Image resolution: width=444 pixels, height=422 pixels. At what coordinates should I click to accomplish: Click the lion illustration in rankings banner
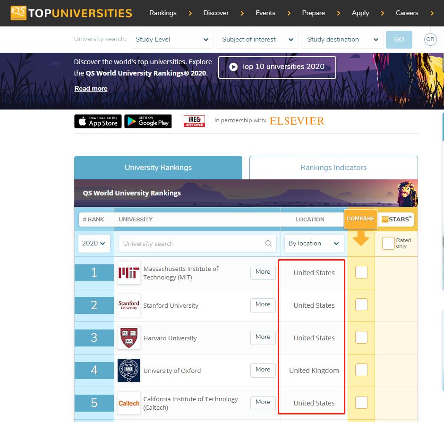407,194
